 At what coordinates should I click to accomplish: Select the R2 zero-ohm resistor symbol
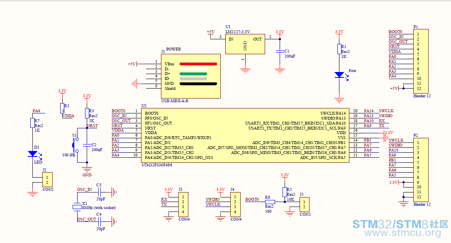pos(62,108)
